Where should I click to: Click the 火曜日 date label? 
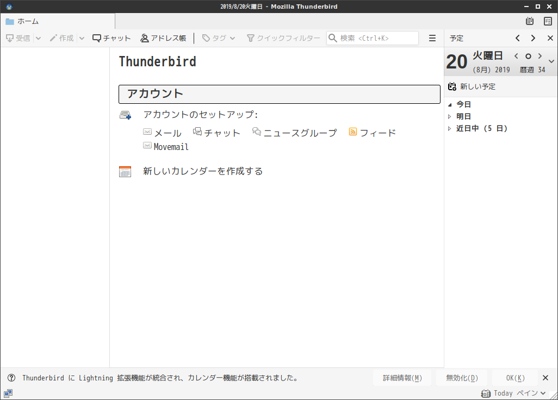click(x=487, y=55)
